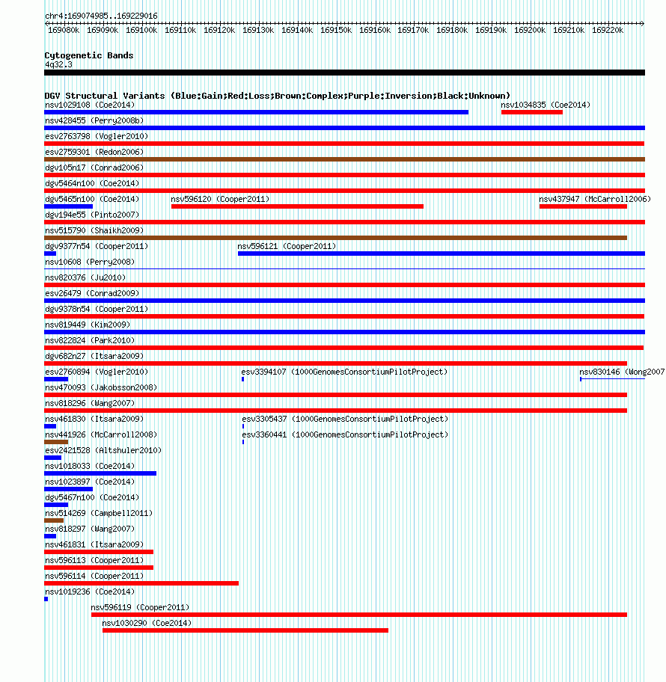This screenshot has width=666, height=682.
Task: Click nsv820376 (Ju2010) label
Action: 85,277
